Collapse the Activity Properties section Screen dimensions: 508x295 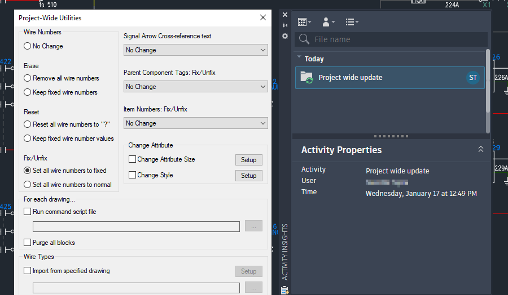[x=481, y=150]
